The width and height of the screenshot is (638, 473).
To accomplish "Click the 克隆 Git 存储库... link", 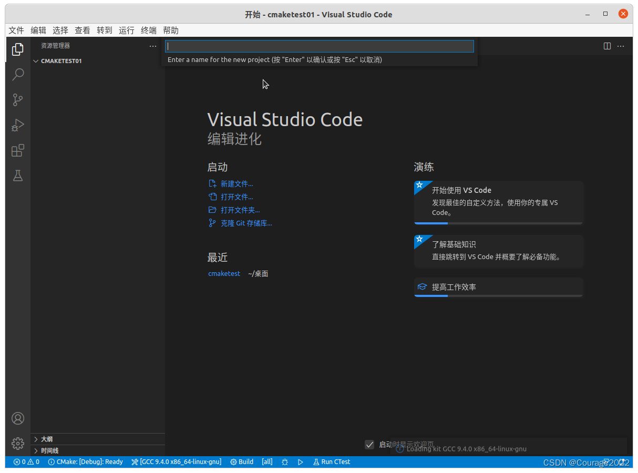I will (x=240, y=223).
